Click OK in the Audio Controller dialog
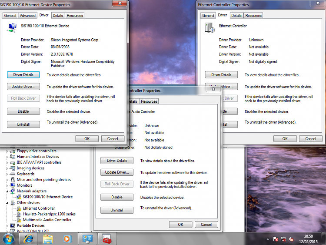This screenshot has width=326, height=245. pos(181,225)
